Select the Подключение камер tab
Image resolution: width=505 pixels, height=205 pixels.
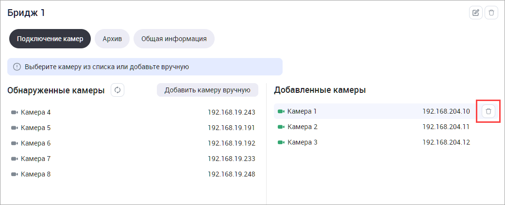50,39
